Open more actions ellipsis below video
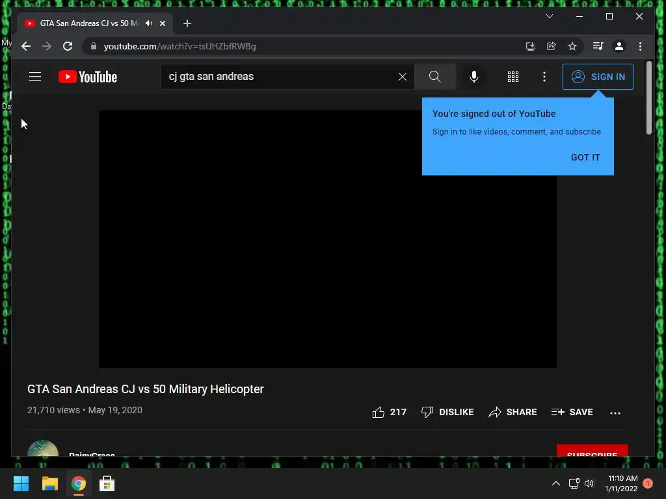The width and height of the screenshot is (666, 499). click(615, 413)
